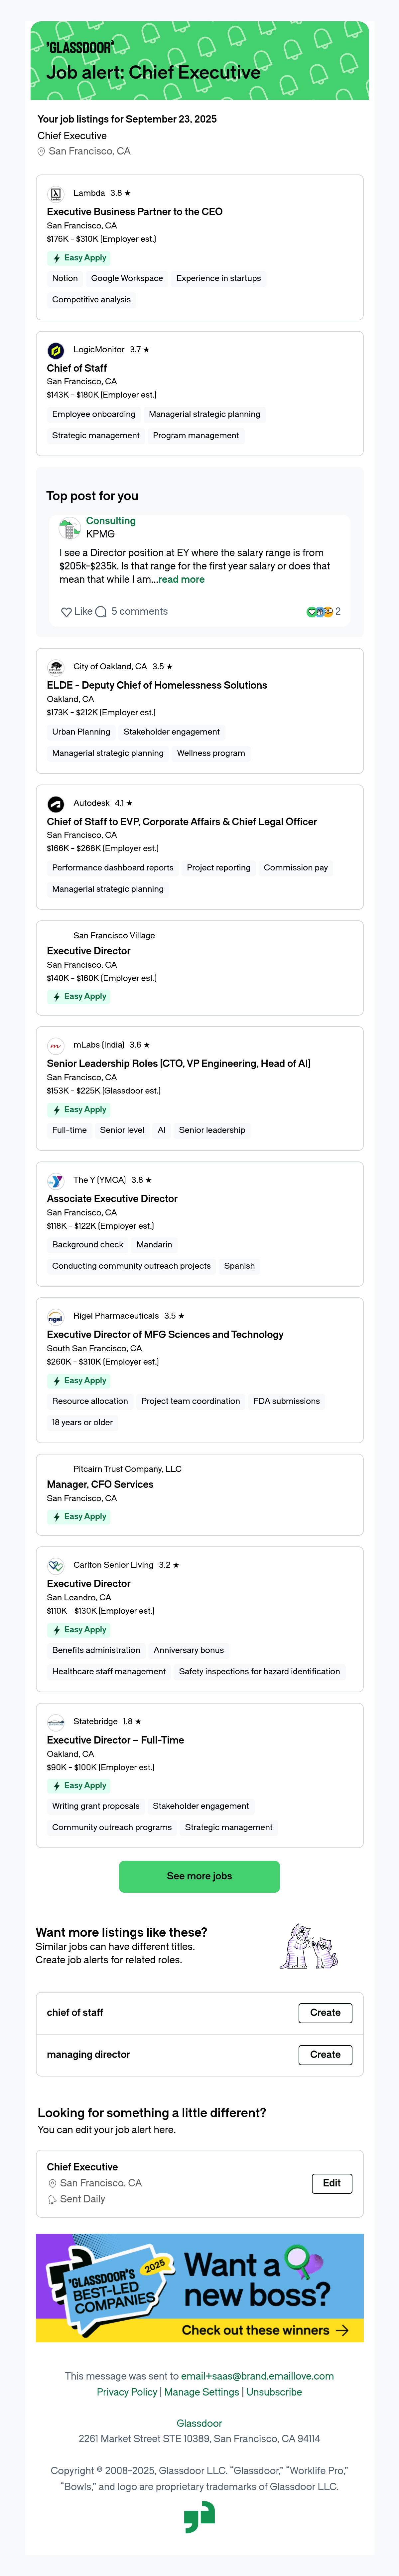Click the Lambda company logo icon
This screenshot has width=399, height=2576.
(56, 193)
